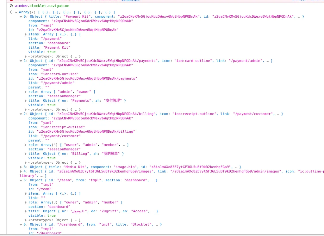
Task: Collapse object 1 with ion:card-outline icon
Action: pyautogui.click(x=21, y=61)
